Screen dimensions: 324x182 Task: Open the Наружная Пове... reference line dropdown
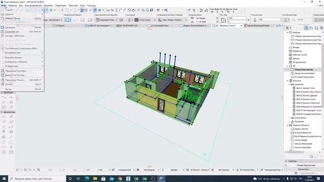(107, 20)
